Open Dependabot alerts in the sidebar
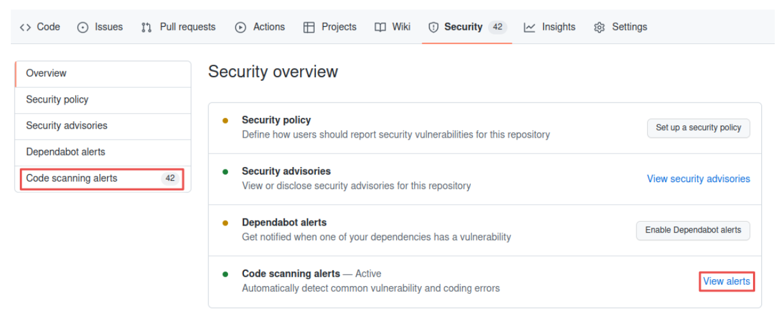783x325 pixels. coord(66,152)
